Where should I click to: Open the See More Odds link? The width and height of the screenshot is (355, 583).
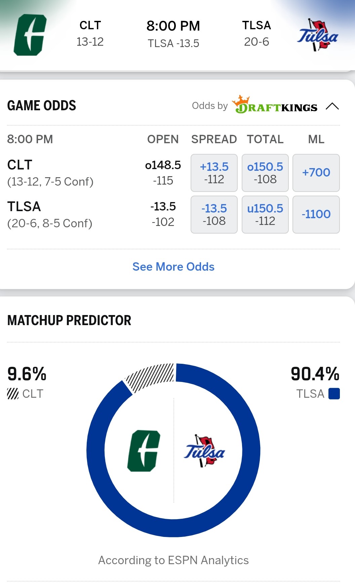click(173, 267)
